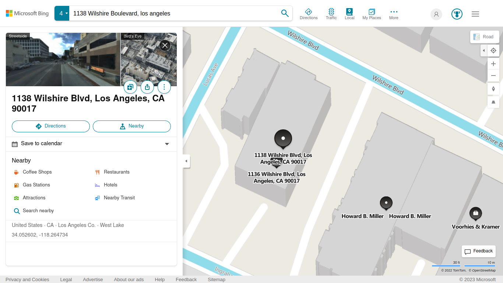Reset map compass to north
Viewport: 503px width, 283px height.
(493, 89)
